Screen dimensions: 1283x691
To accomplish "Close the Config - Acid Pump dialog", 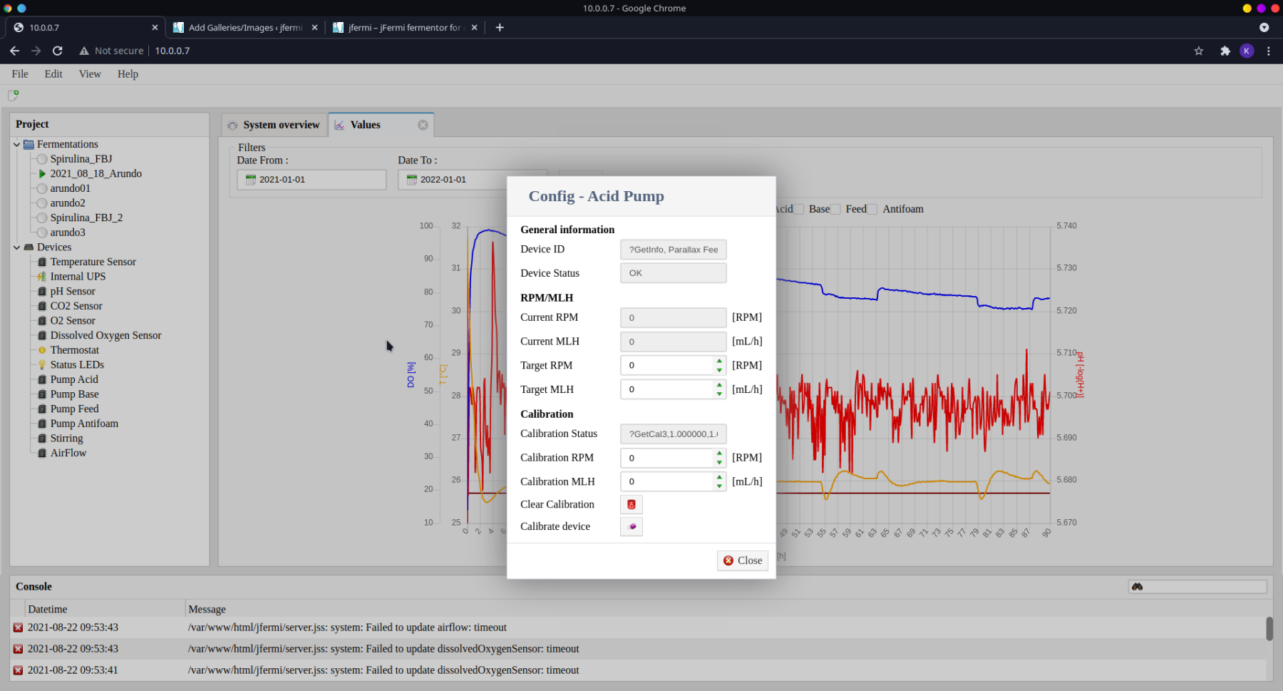I will tap(742, 561).
